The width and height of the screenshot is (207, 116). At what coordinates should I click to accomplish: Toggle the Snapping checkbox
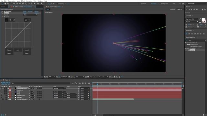[x=57, y=4]
